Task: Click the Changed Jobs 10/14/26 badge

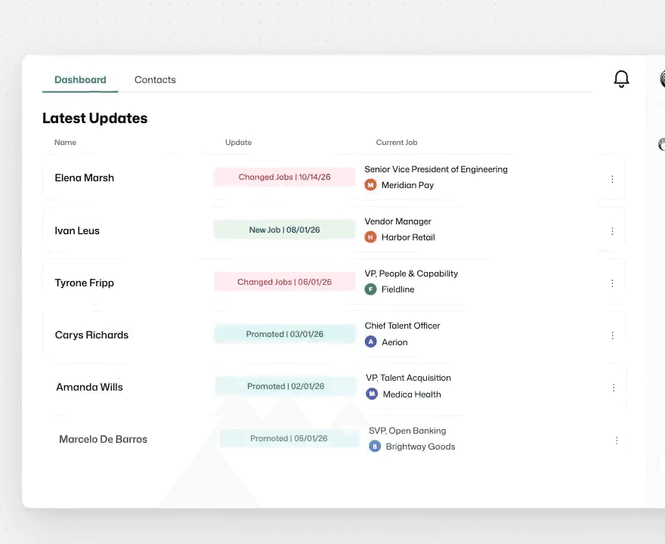Action: tap(285, 177)
